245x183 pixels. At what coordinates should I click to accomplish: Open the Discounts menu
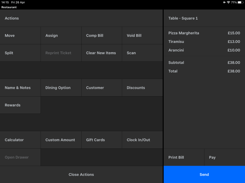tap(142, 88)
